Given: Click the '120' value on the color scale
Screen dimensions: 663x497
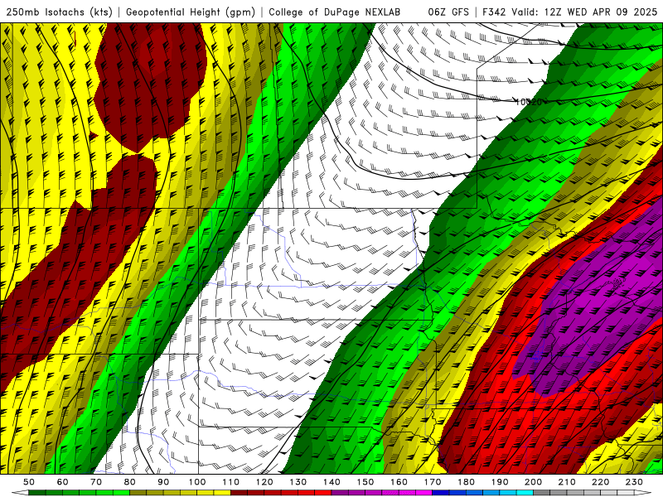Looking at the screenshot, I should [264, 482].
